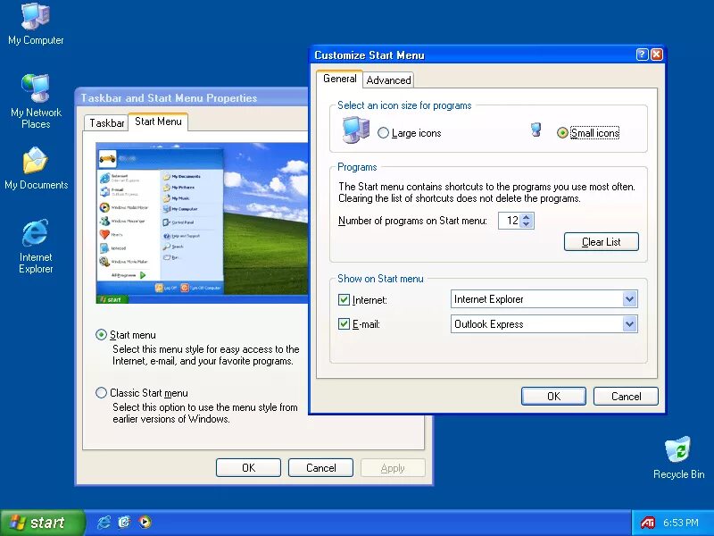Open My Network Places
Image resolution: width=714 pixels, height=536 pixels.
(36, 89)
